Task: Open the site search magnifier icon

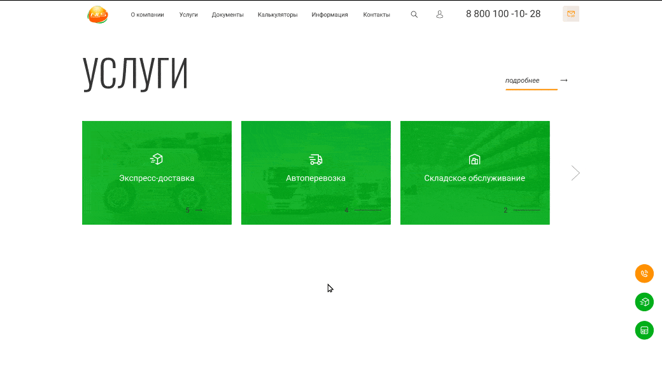Action: pyautogui.click(x=414, y=15)
